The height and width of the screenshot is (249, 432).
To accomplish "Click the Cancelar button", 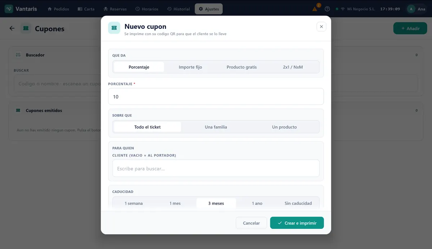I will pos(251,223).
